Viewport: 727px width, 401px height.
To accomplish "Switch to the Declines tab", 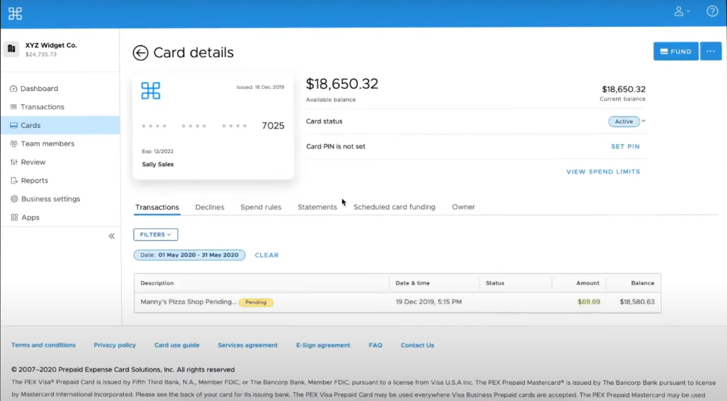I will coord(209,208).
